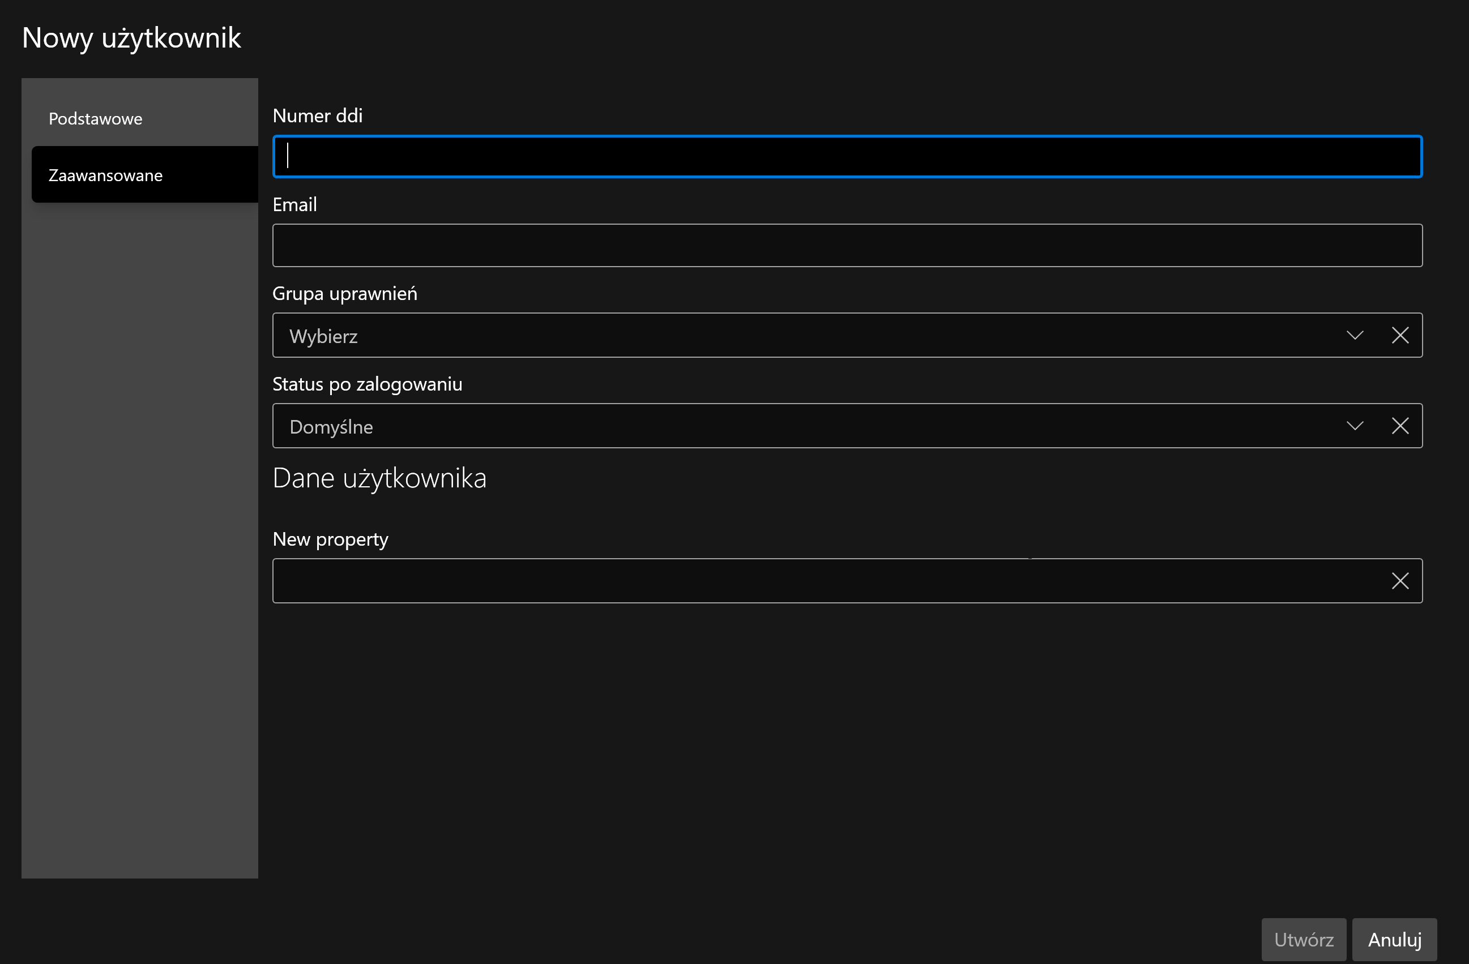1469x964 pixels.
Task: Click the New property text box
Action: click(827, 581)
